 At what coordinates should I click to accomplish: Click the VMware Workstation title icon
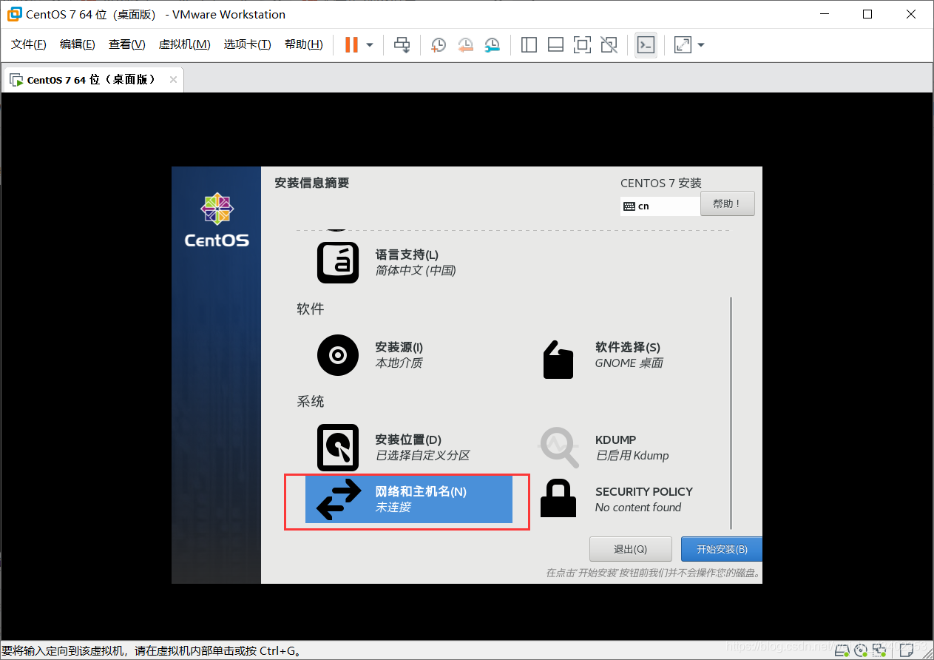pos(14,14)
